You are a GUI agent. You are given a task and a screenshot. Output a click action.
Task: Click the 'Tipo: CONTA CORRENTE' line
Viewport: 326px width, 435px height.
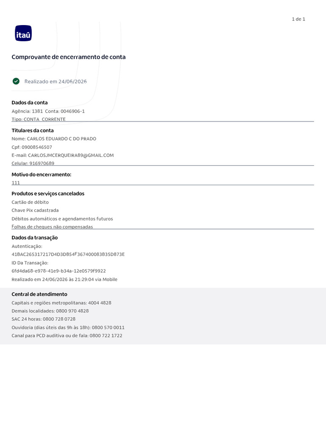click(x=39, y=119)
